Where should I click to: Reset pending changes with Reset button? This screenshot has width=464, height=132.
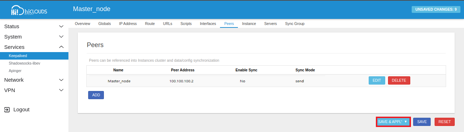[445, 122]
